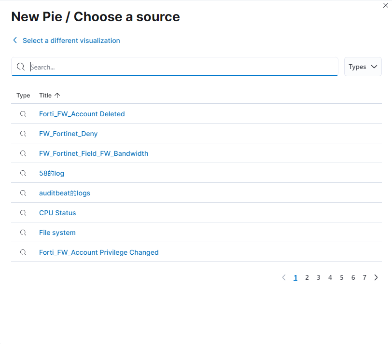The width and height of the screenshot is (392, 344).
Task: Close the Choose a source dialog
Action: [386, 5]
